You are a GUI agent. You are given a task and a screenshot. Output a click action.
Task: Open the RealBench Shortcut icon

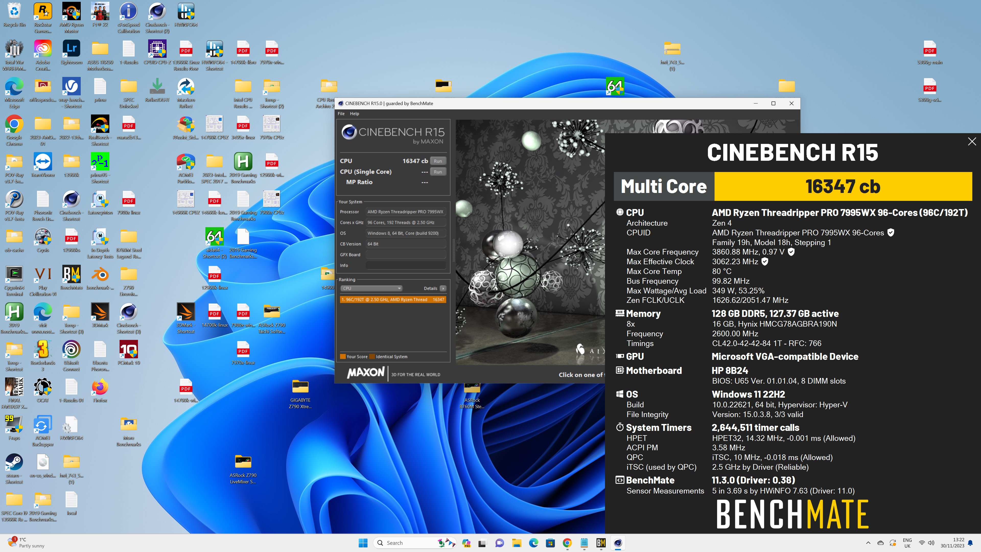pyautogui.click(x=100, y=131)
